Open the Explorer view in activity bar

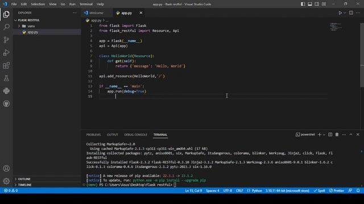[6, 14]
